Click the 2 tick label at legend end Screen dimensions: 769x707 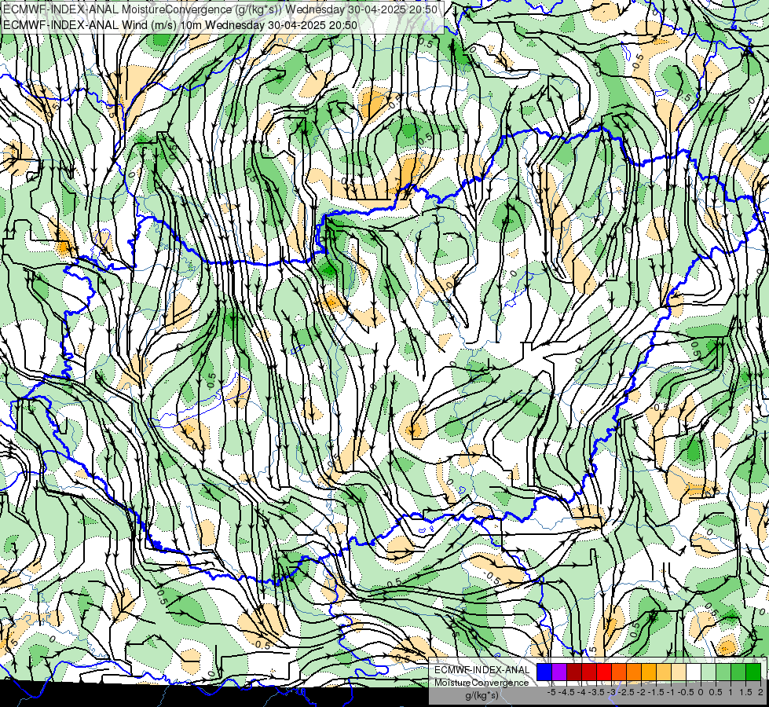pos(760,692)
